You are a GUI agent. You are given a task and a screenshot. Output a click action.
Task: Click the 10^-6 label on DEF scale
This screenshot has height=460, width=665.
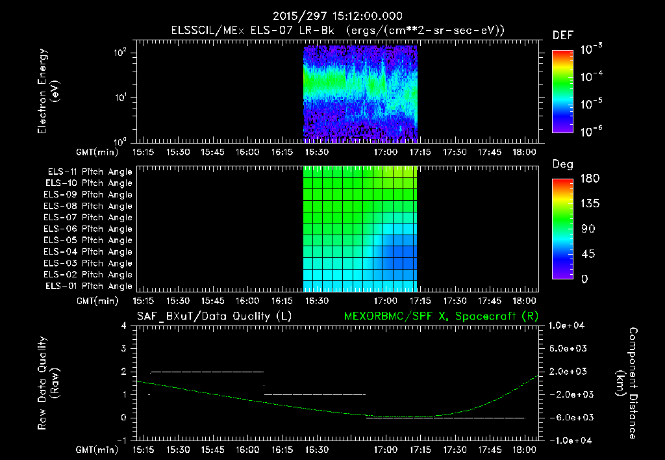(591, 131)
